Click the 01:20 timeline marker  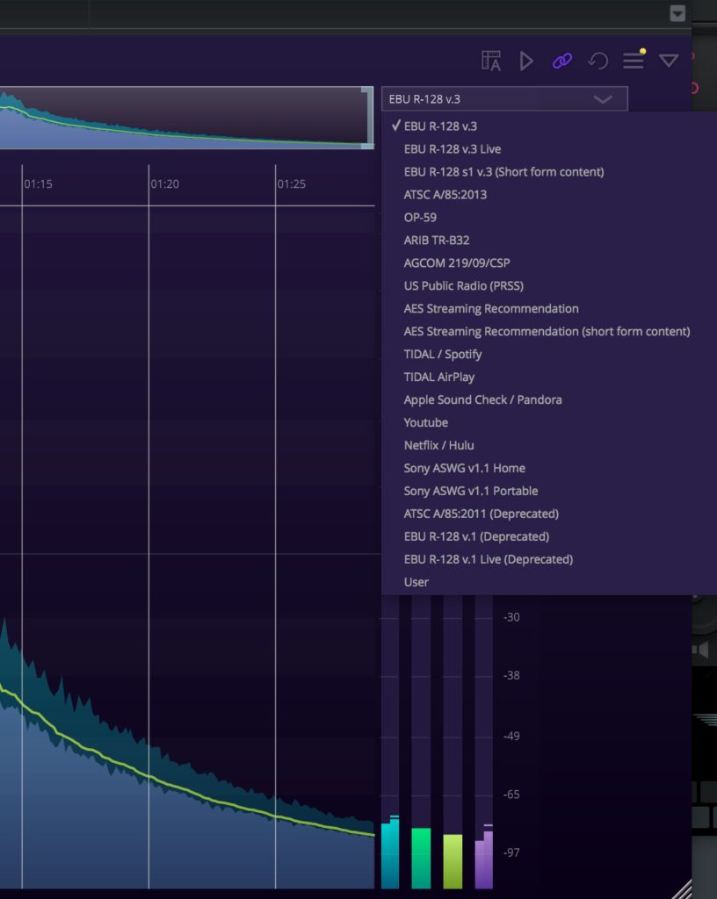click(x=164, y=184)
